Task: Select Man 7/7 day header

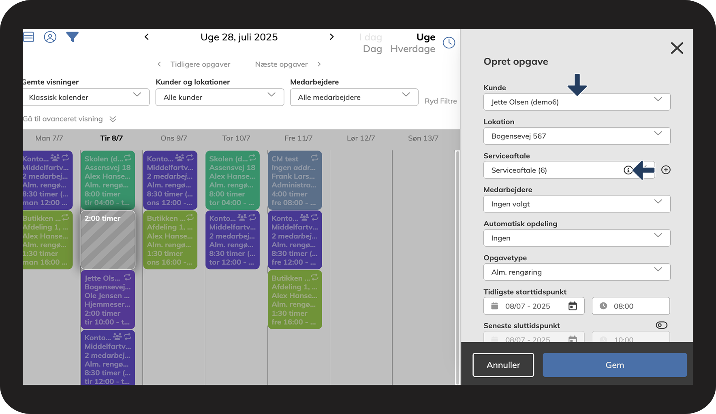Action: (x=49, y=138)
